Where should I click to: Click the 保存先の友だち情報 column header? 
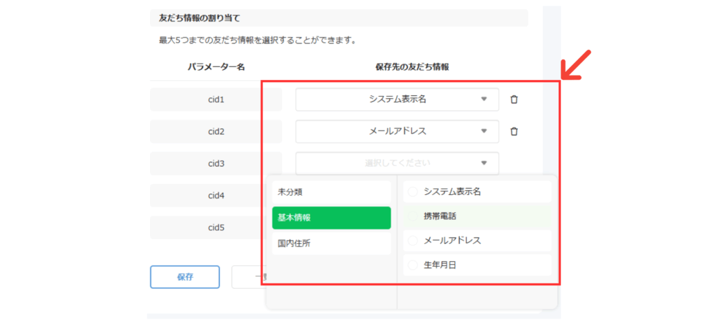(x=411, y=67)
